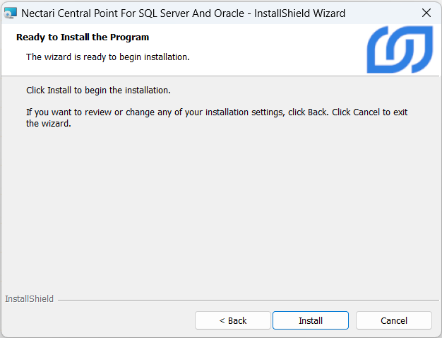The image size is (442, 338).
Task: Cancel the installation wizard
Action: 393,320
